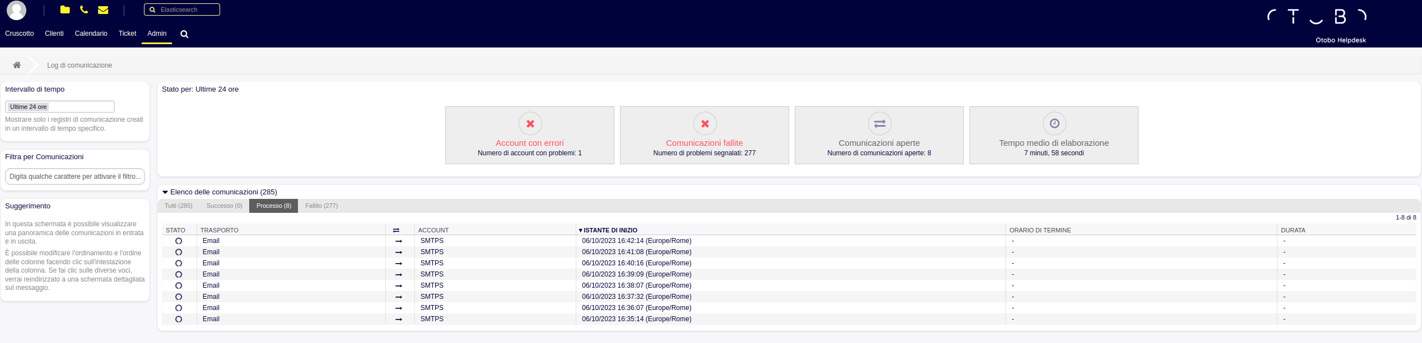Switch to the Fallito (277) tab
1422x343 pixels.
(321, 206)
